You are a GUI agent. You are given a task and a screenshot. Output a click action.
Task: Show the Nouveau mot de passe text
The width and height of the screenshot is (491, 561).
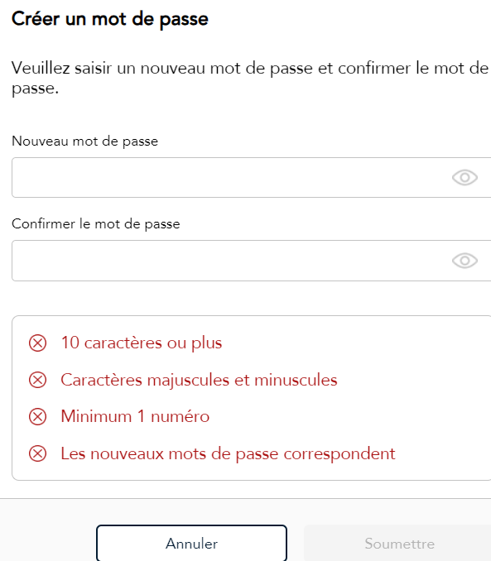(465, 177)
